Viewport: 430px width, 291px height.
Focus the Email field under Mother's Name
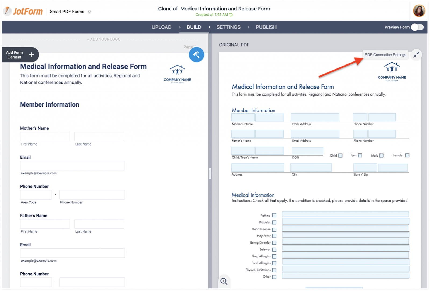[x=72, y=166]
